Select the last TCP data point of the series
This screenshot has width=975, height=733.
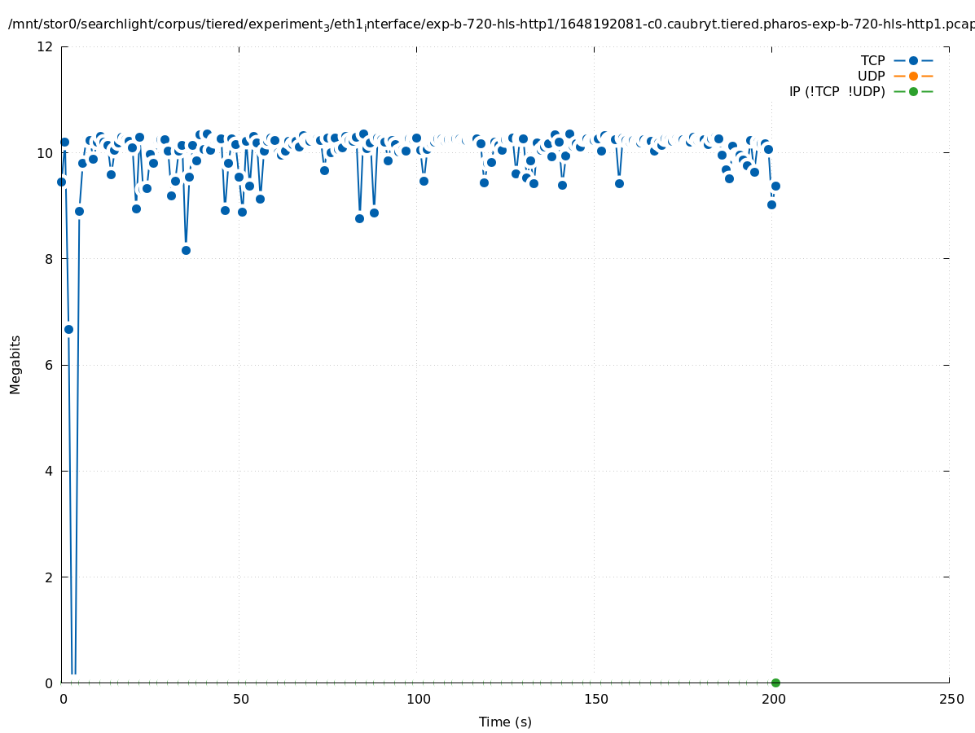(x=775, y=186)
